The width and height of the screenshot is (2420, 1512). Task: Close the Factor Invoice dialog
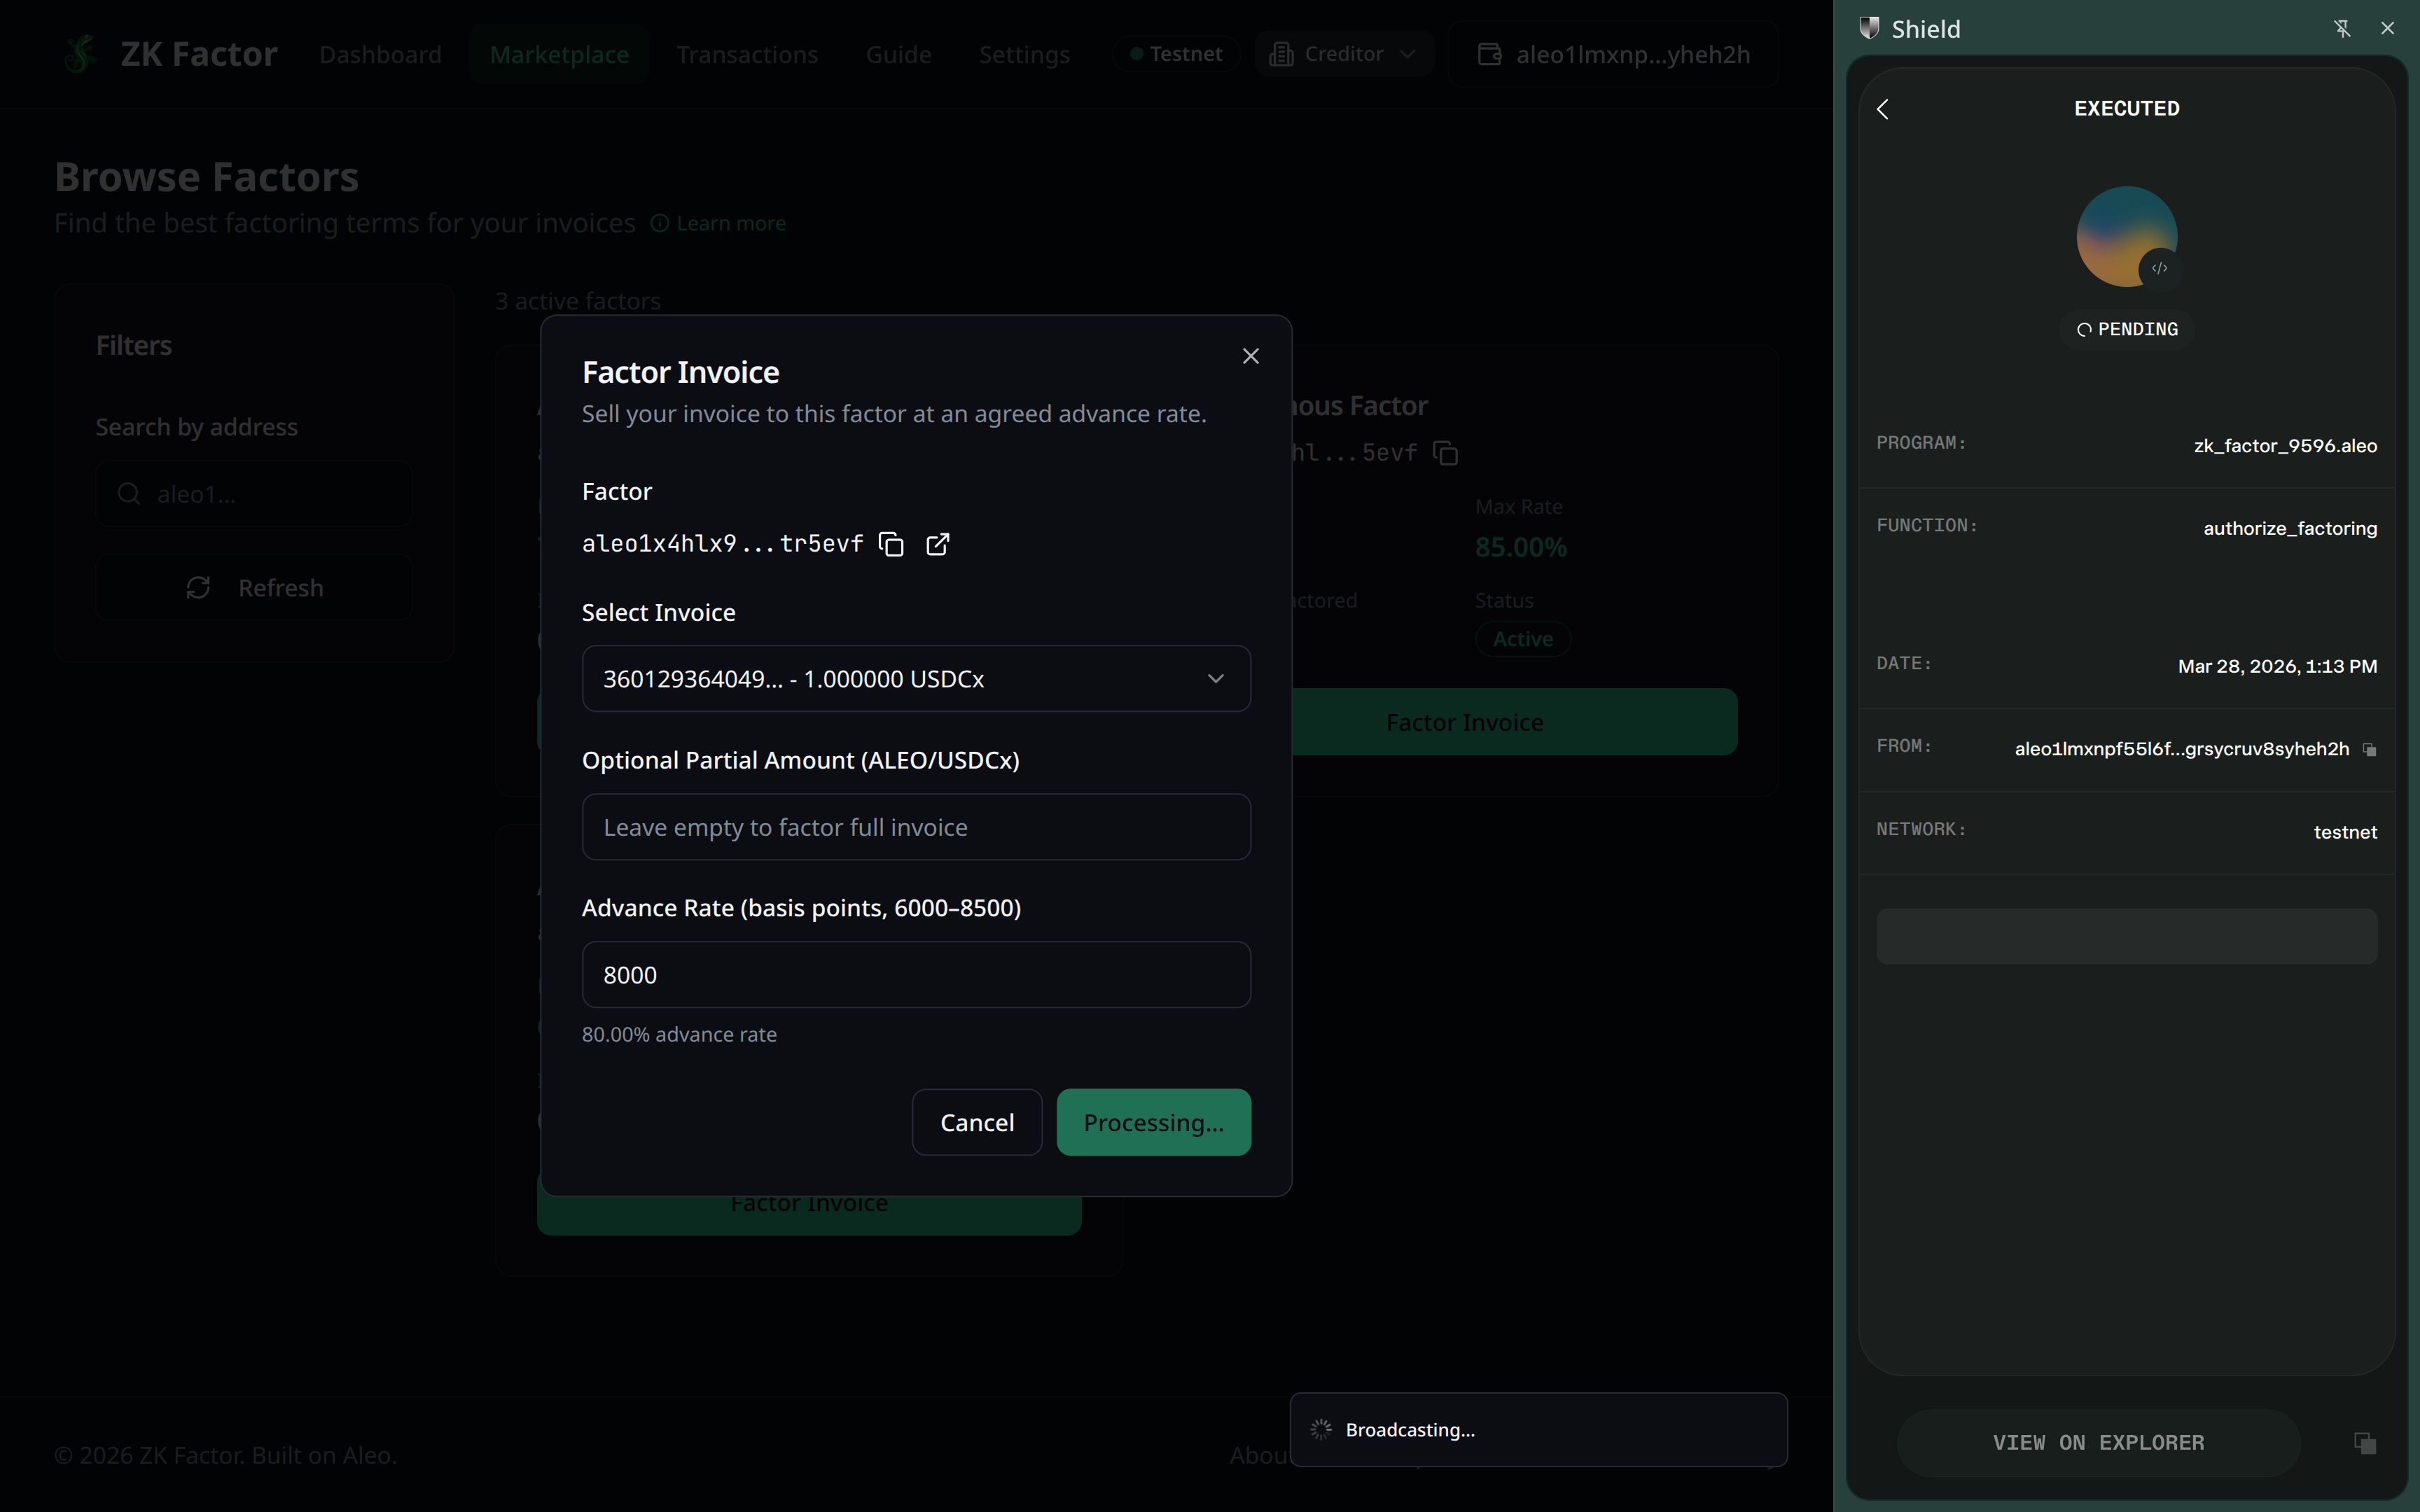1250,355
